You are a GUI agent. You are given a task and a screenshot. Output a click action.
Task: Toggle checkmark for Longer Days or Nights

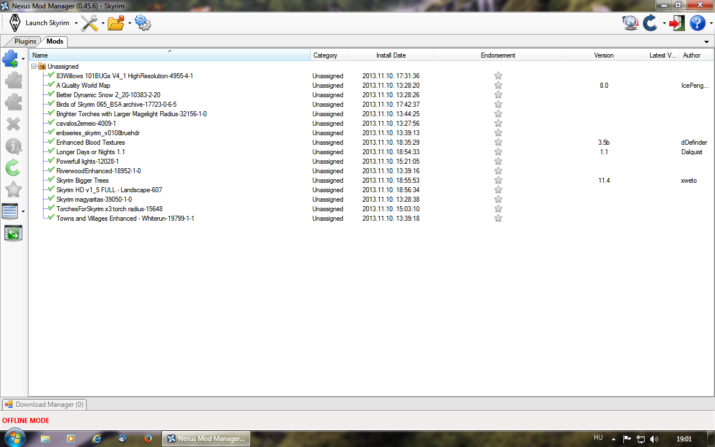(x=51, y=151)
